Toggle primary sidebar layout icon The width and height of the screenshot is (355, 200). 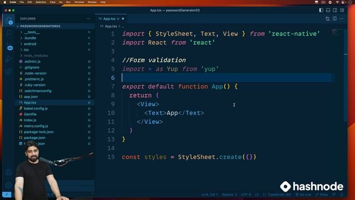pyautogui.click(x=321, y=10)
